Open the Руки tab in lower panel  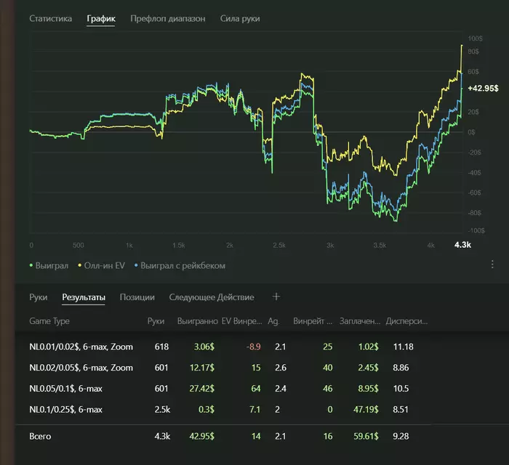coord(39,297)
